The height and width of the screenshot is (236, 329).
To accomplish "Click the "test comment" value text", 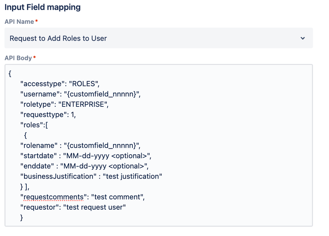I will tap(117, 197).
